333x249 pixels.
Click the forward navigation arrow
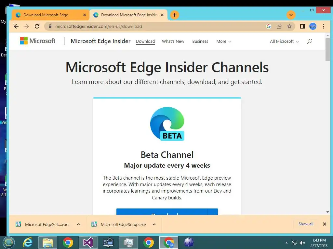tap(27, 26)
